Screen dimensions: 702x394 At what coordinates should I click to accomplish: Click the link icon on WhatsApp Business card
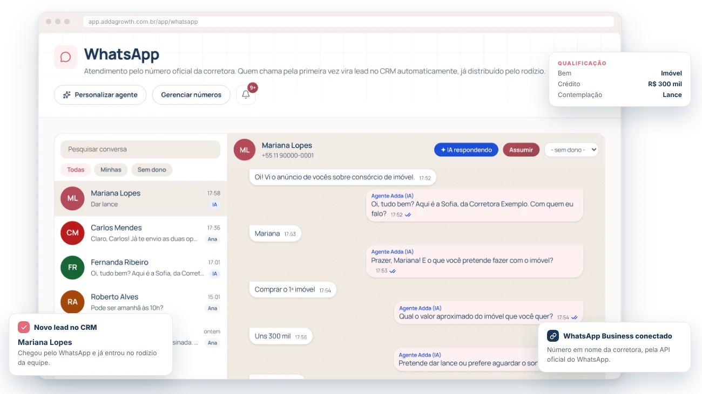pos(553,336)
